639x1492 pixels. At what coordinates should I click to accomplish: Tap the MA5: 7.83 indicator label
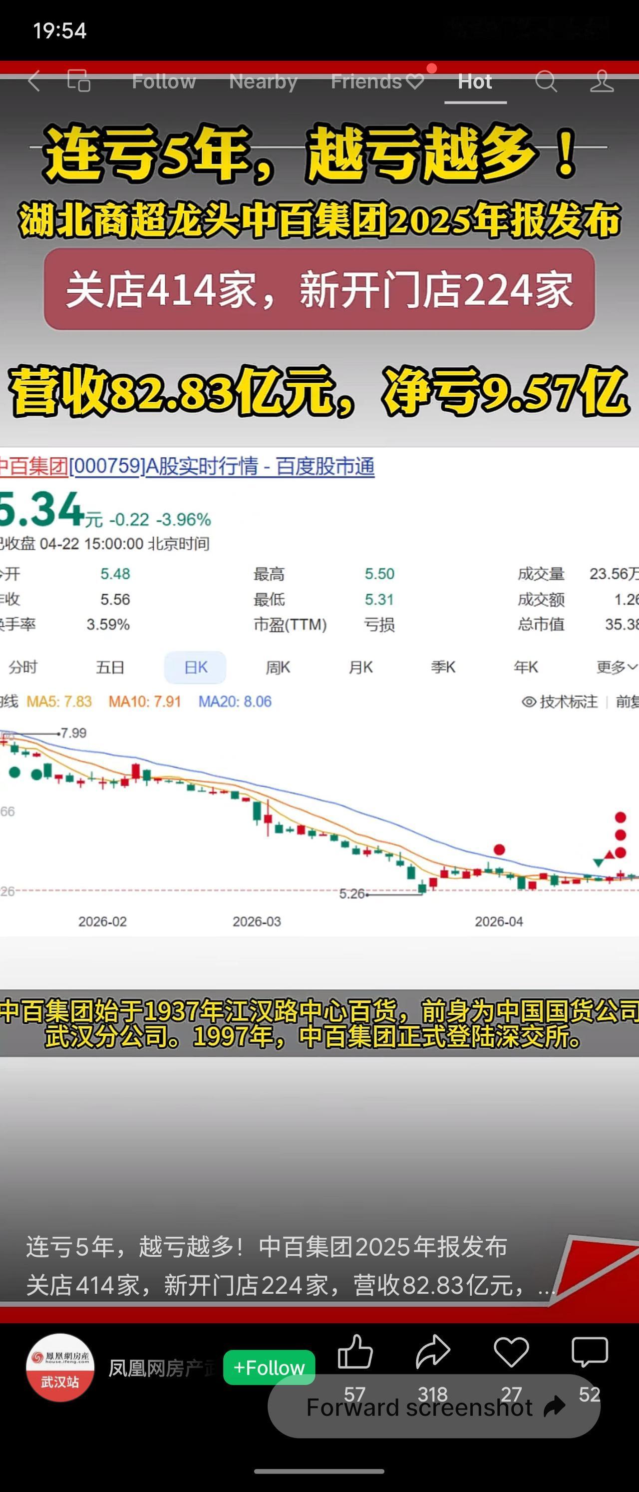[59, 702]
